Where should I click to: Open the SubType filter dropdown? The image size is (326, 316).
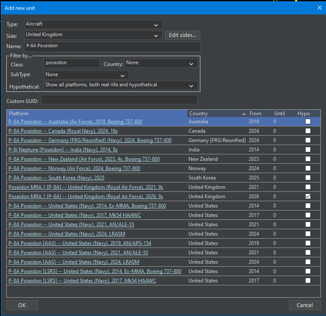[x=86, y=75]
